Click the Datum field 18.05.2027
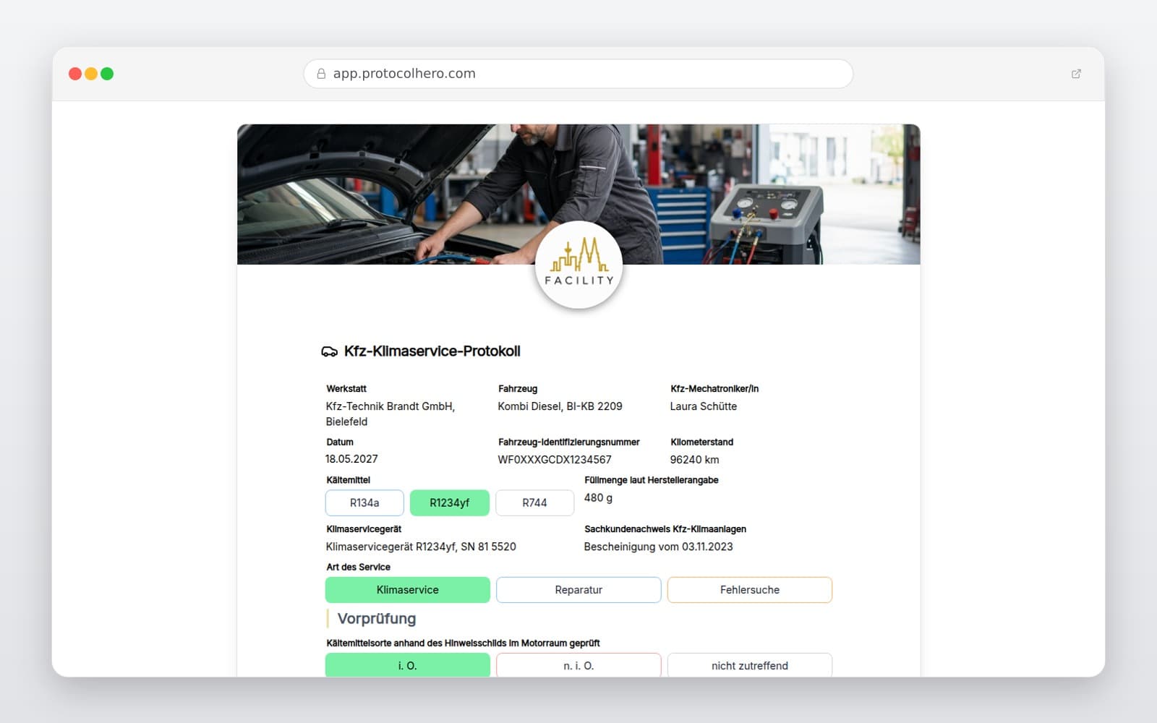The image size is (1157, 723). click(x=351, y=459)
